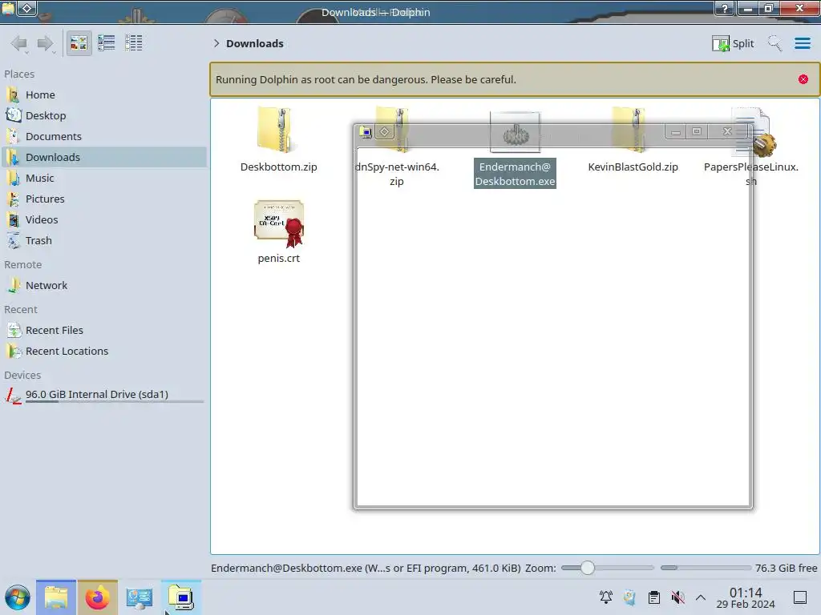Open 96.0 GiB Internal Drive (sda1)
The image size is (821, 615).
[x=104, y=396]
